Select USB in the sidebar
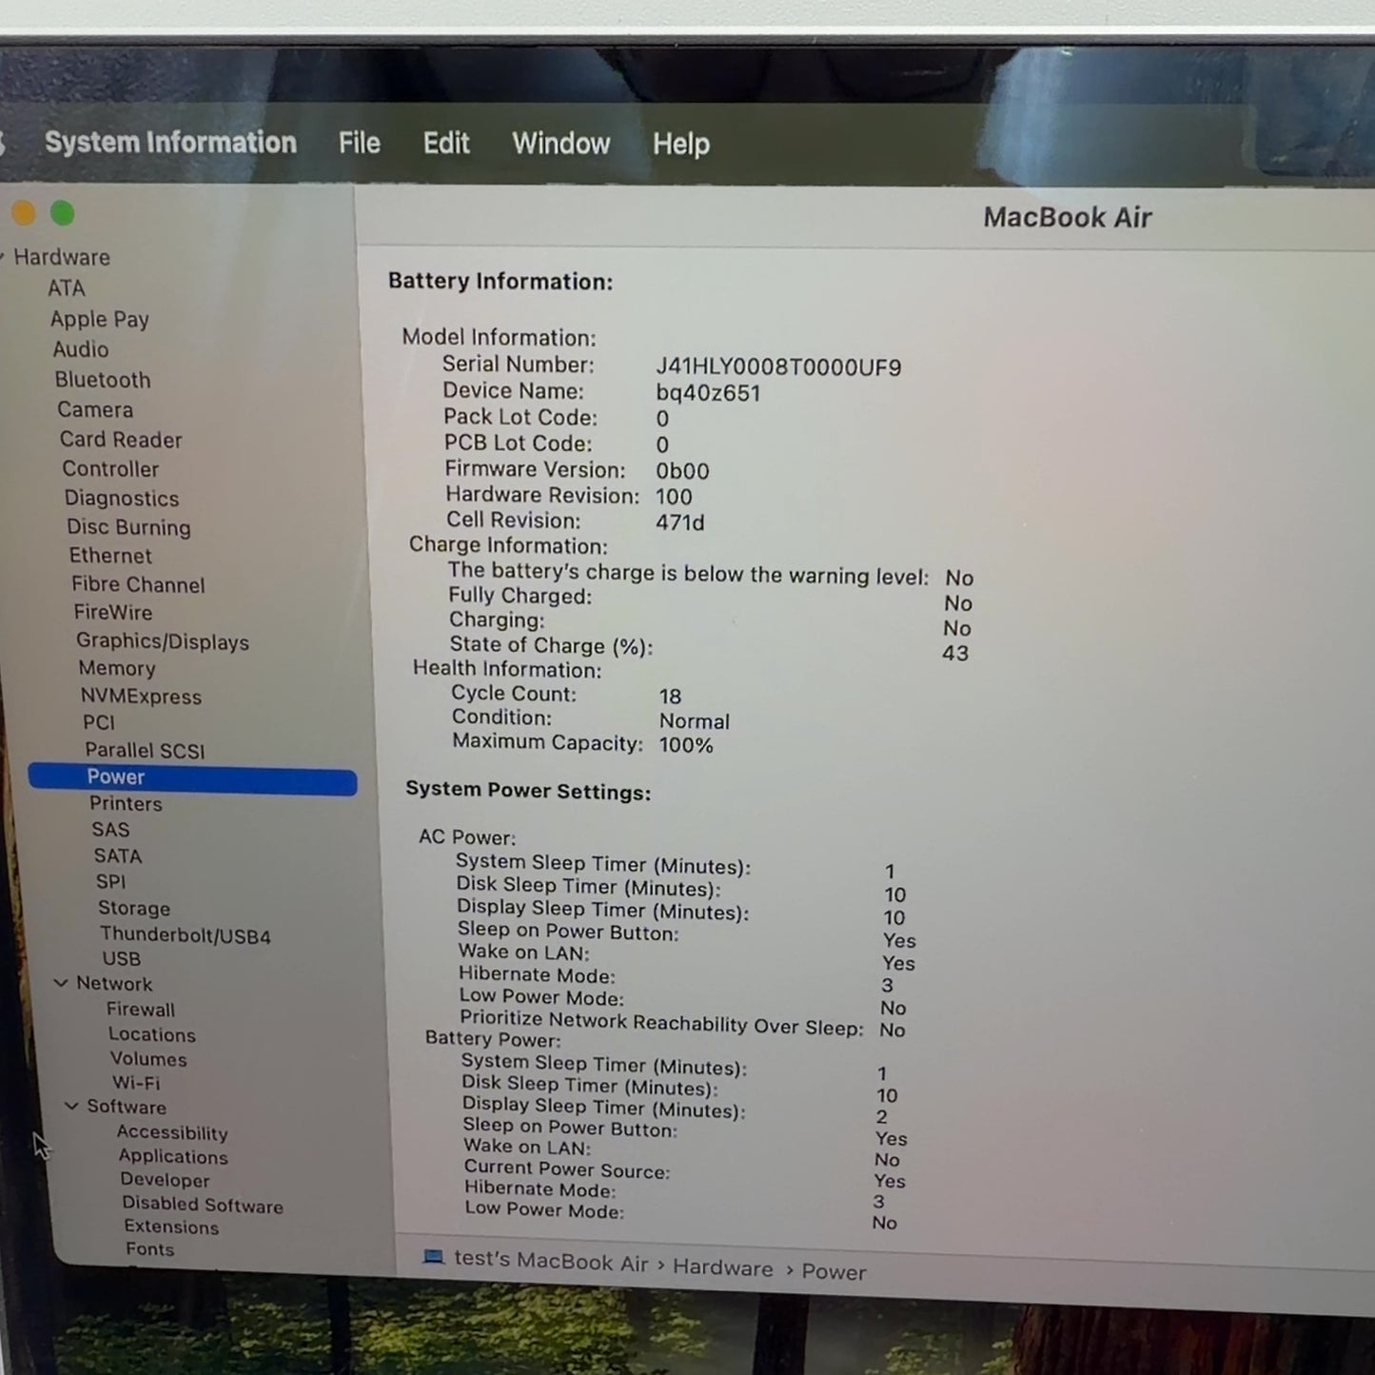The image size is (1375, 1375). tap(122, 959)
